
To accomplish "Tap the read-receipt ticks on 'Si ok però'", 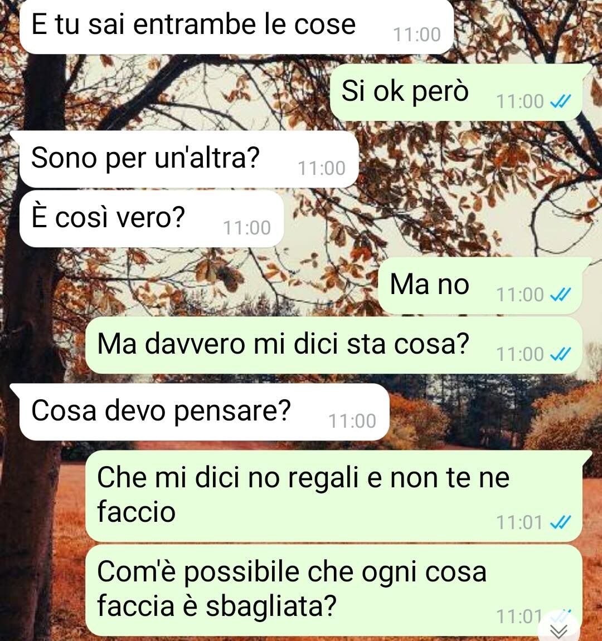I will click(560, 101).
